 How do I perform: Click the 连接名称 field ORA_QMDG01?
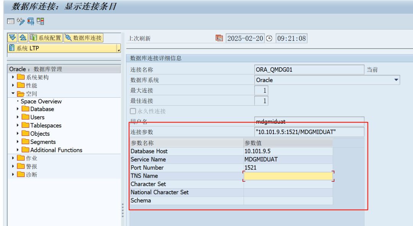[309, 70]
